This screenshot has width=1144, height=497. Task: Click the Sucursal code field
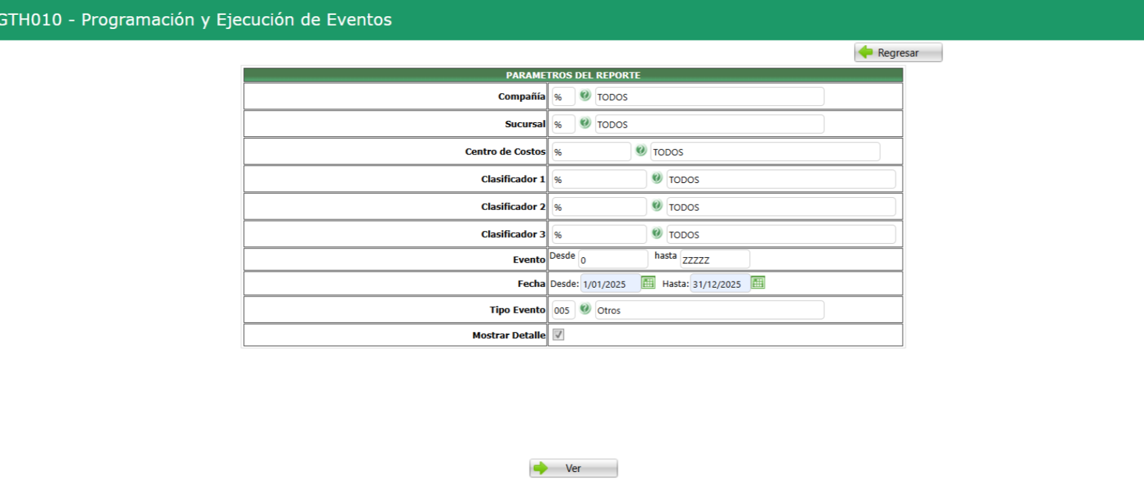tap(563, 124)
